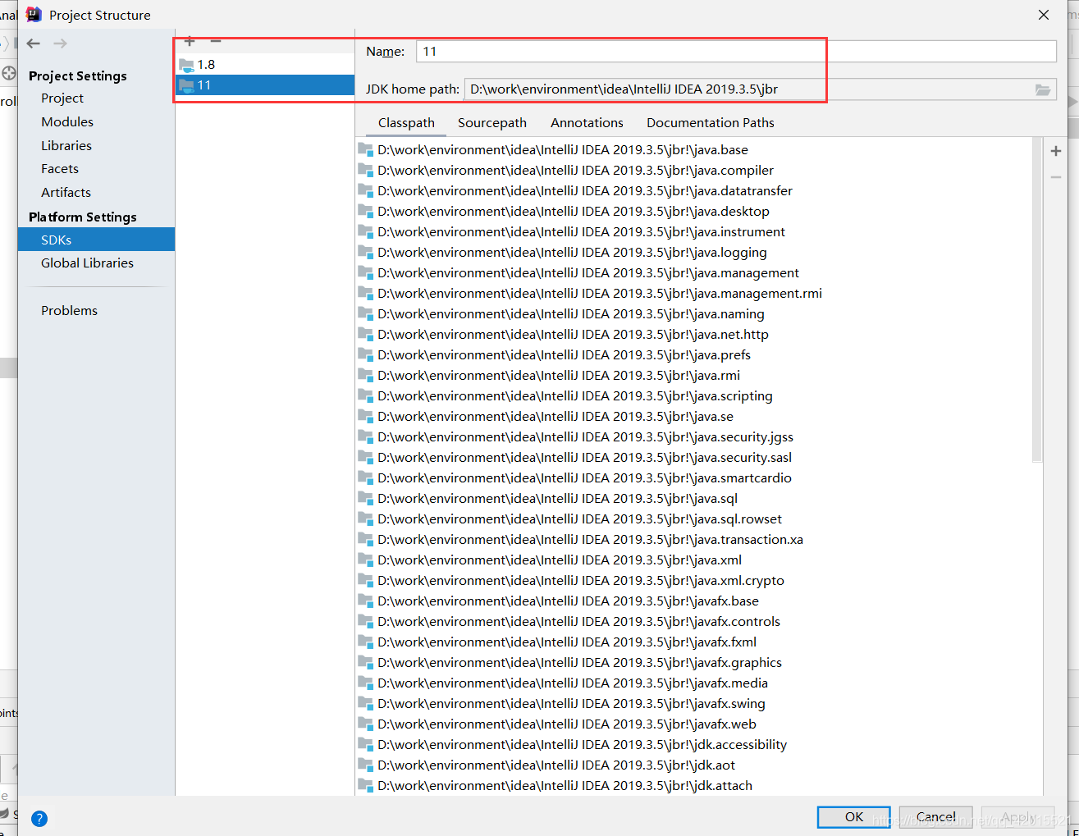Click the OK button

853,817
